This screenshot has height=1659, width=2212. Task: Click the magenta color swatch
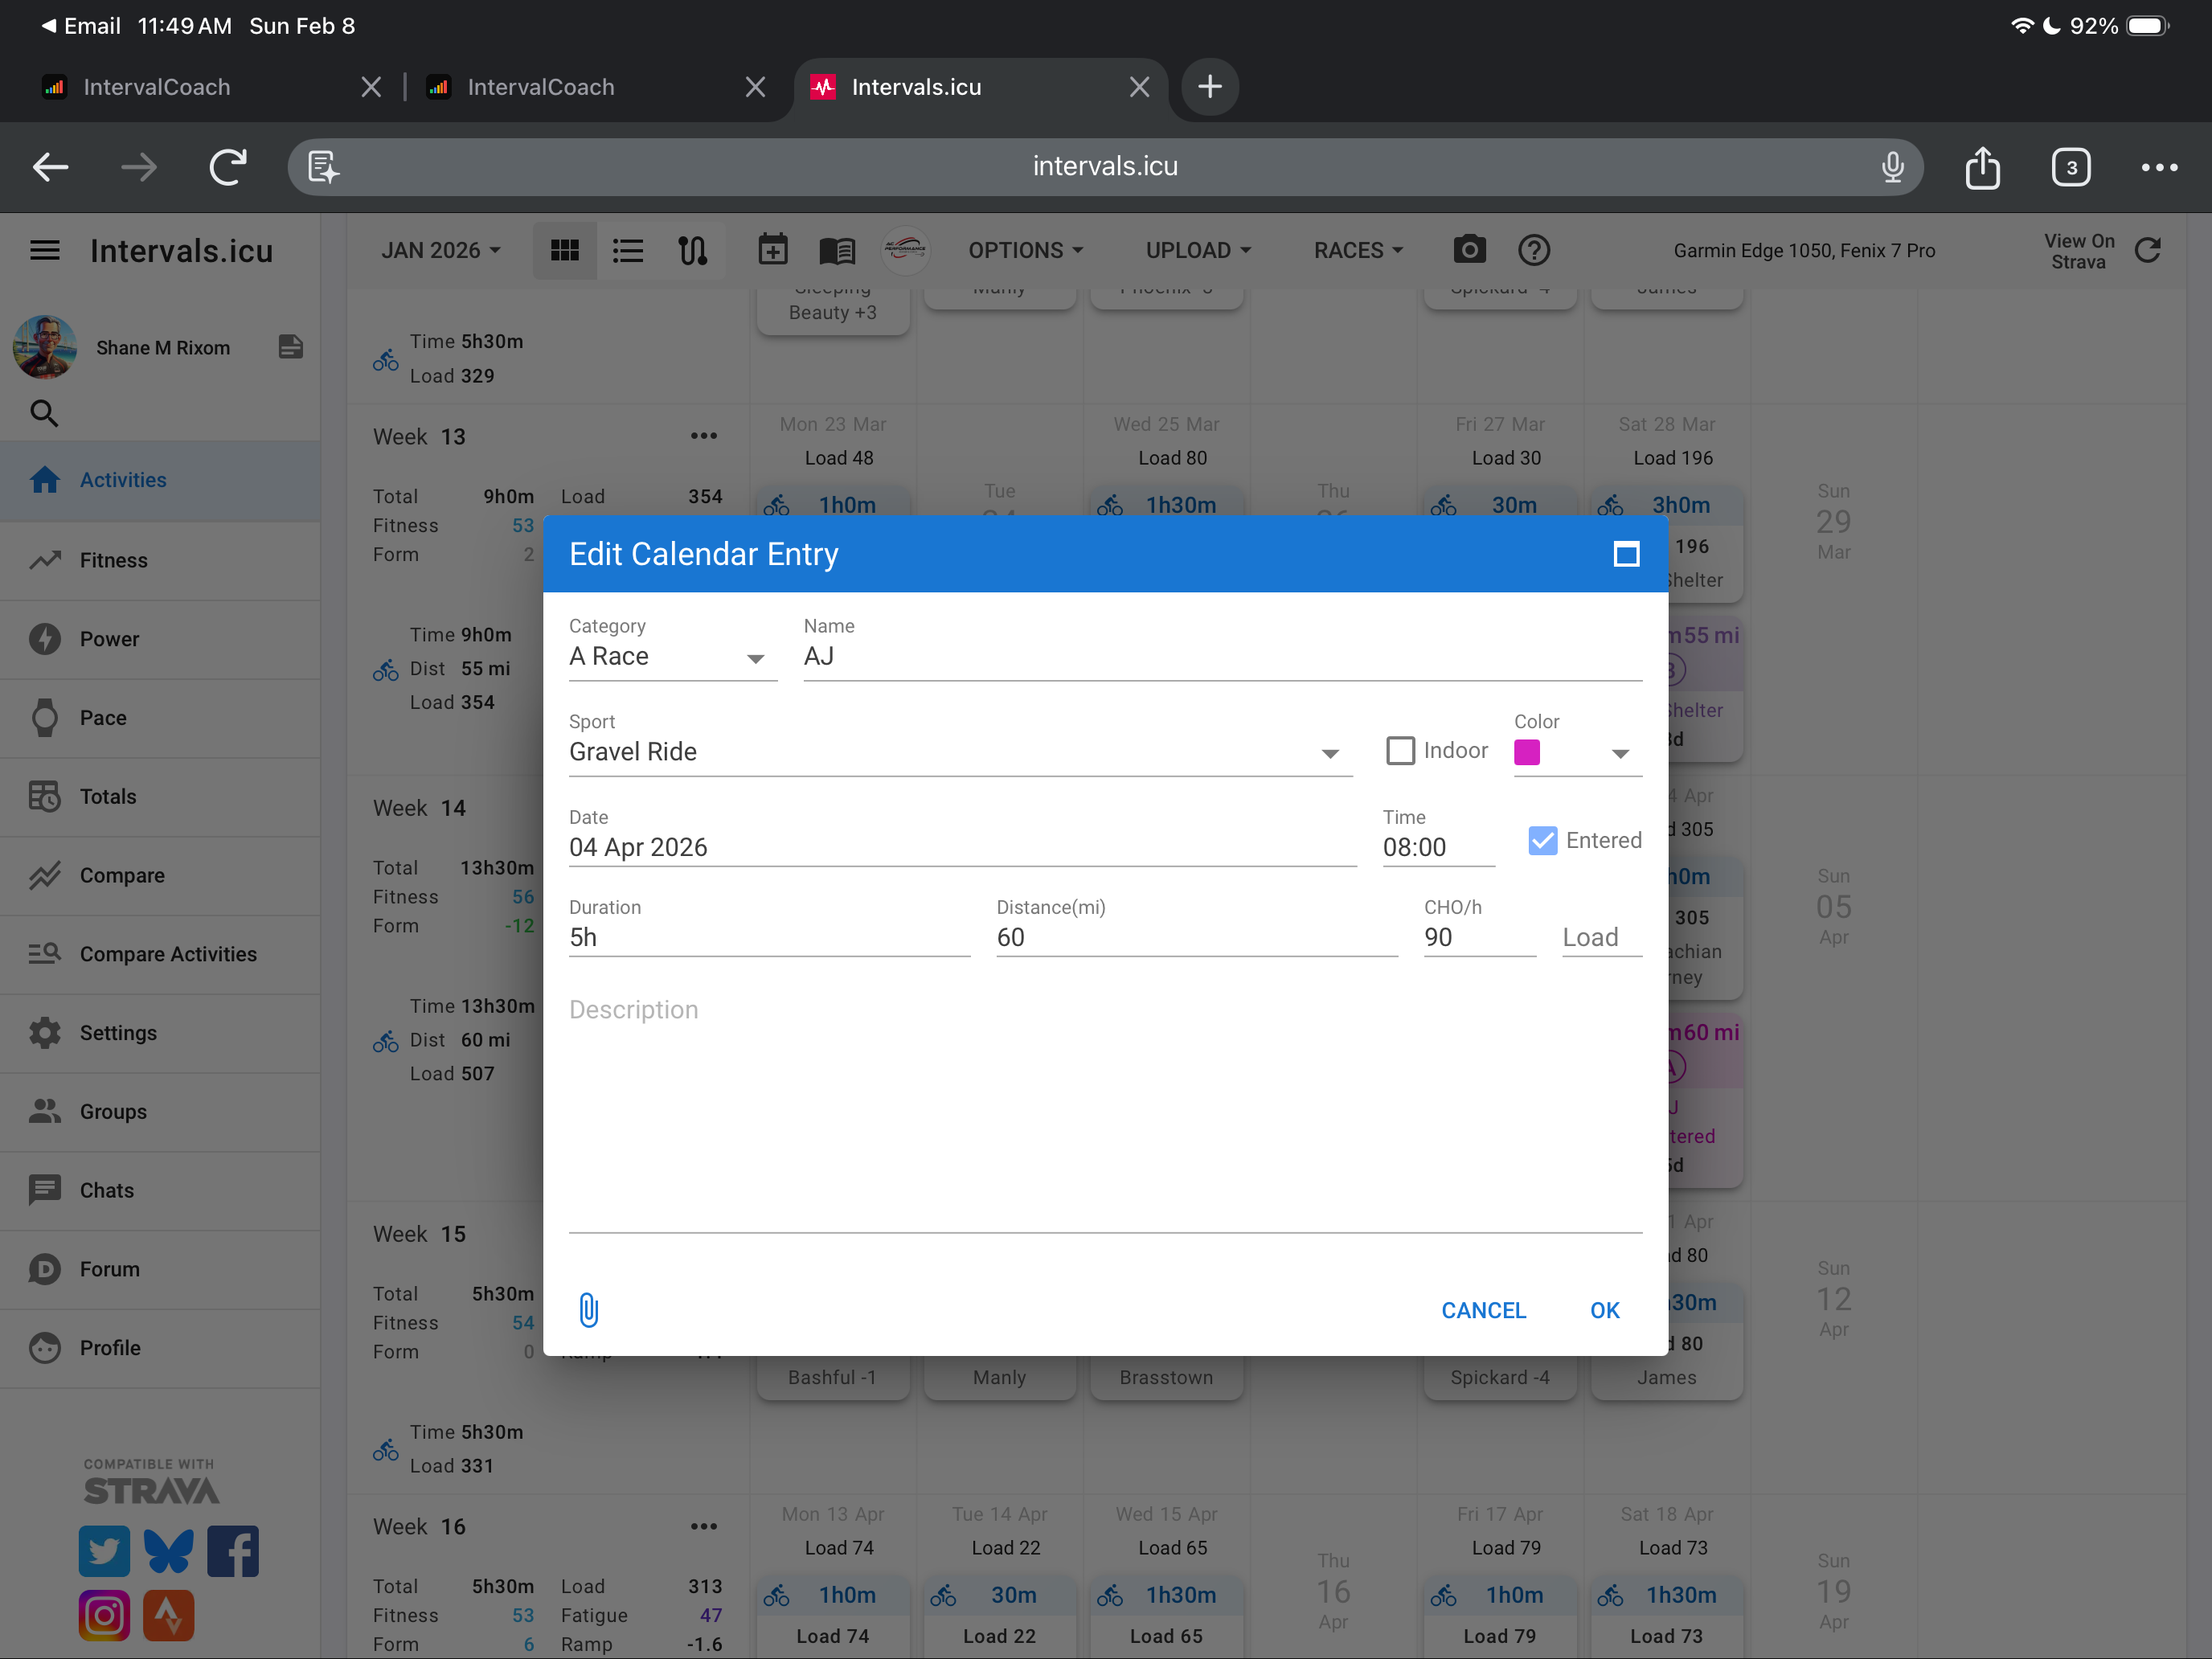(1527, 752)
